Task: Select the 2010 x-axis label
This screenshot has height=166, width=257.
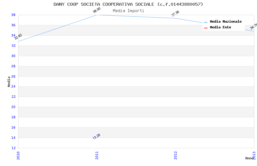Action: (18, 155)
